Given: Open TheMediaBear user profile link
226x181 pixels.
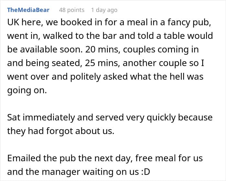Looking at the screenshot, I should (28, 10).
